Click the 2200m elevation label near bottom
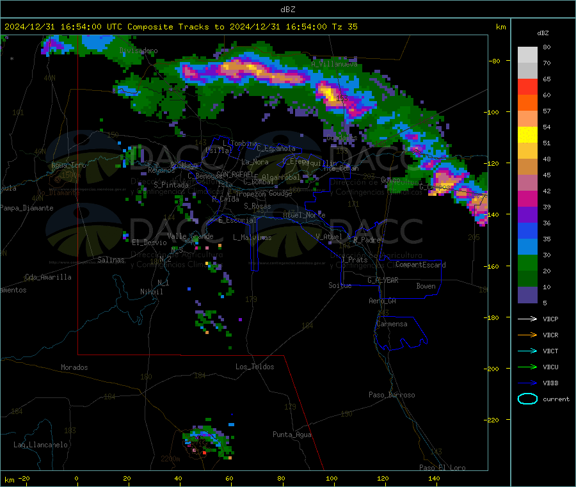Screen dimensions: 576x487 click(170, 459)
